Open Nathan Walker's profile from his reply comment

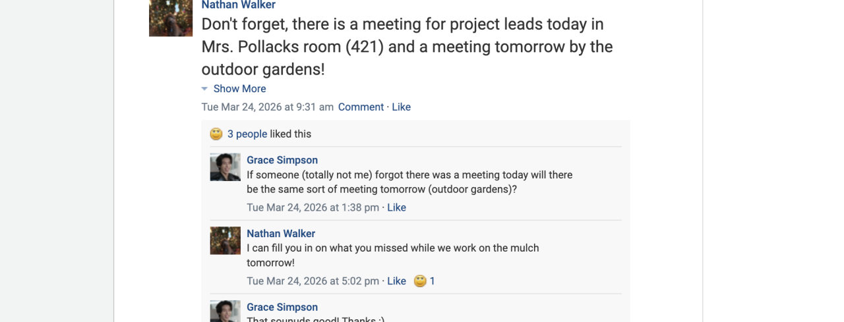281,234
